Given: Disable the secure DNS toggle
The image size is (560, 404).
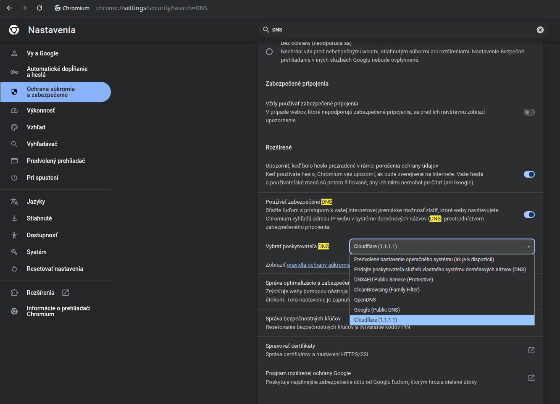Looking at the screenshot, I should (529, 215).
